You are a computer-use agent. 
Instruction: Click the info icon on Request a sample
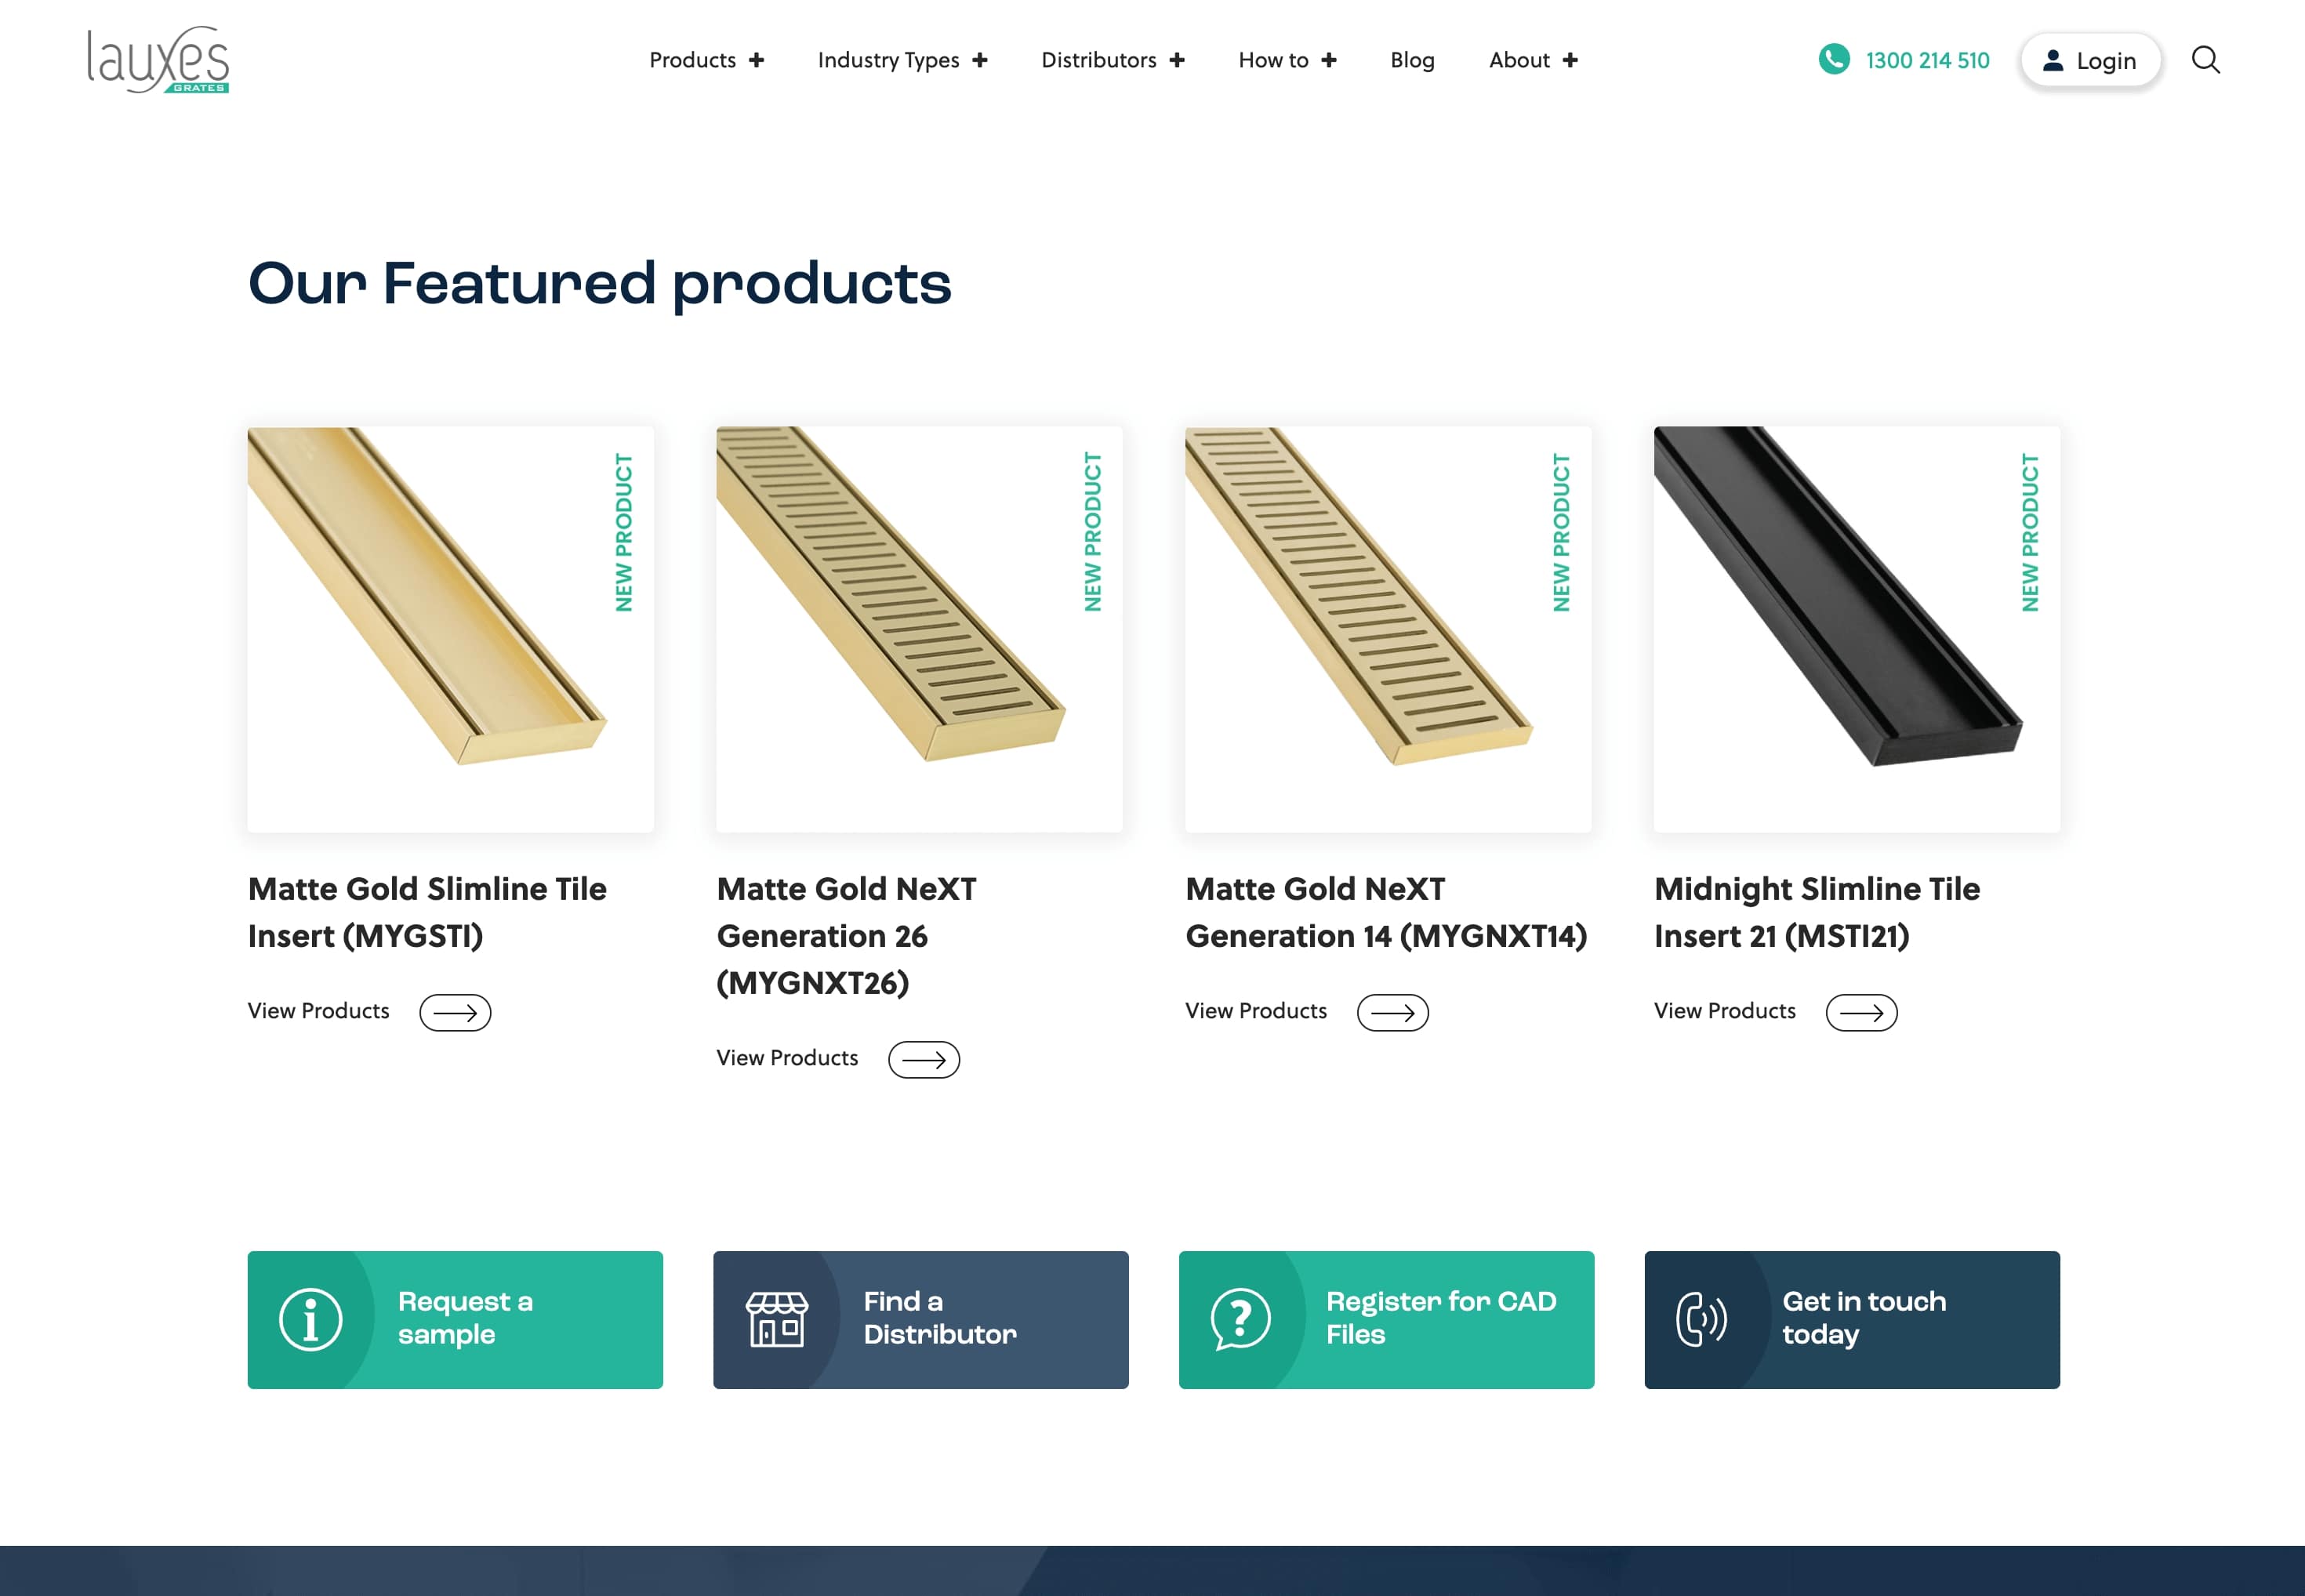[310, 1319]
